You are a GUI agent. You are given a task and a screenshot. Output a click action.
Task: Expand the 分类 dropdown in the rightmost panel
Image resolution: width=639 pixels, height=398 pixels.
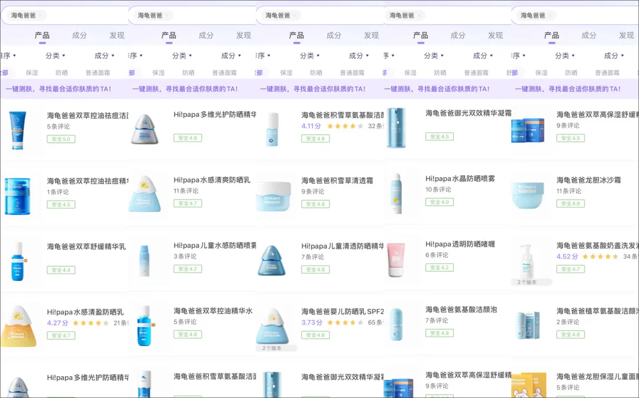pyautogui.click(x=565, y=56)
